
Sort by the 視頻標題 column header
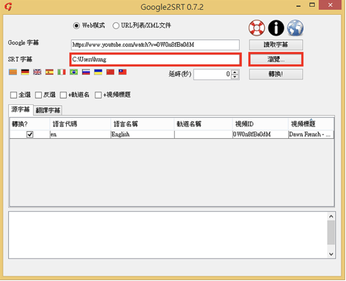point(311,124)
